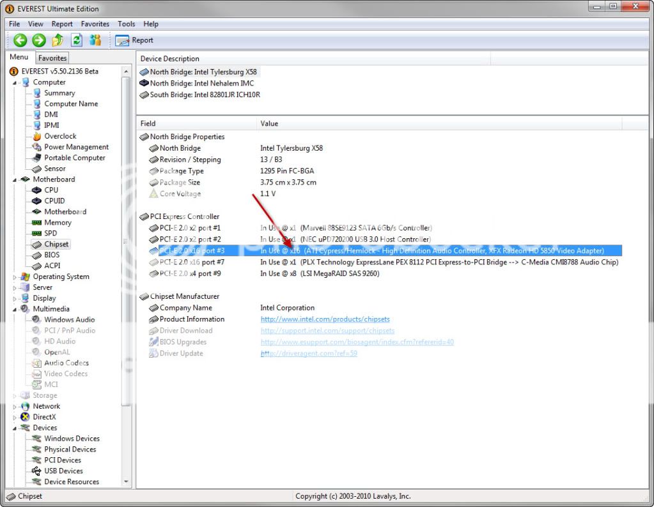Select the Windows Audio speaker icon
The width and height of the screenshot is (654, 507).
point(37,319)
